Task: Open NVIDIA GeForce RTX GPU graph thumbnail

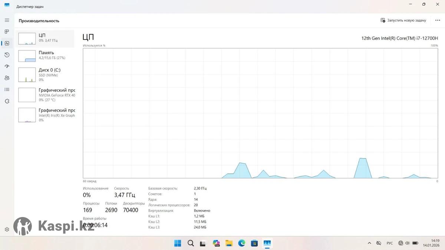Action: point(27,95)
